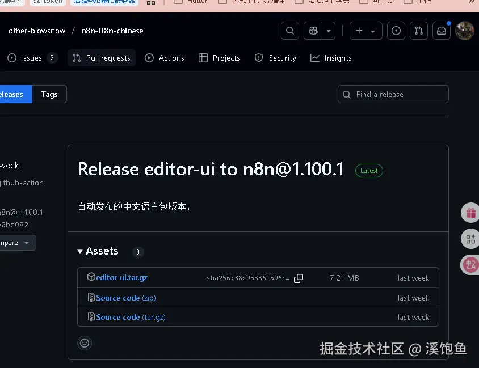The image size is (479, 368).
Task: Switch to the Security tab
Action: [x=276, y=58]
